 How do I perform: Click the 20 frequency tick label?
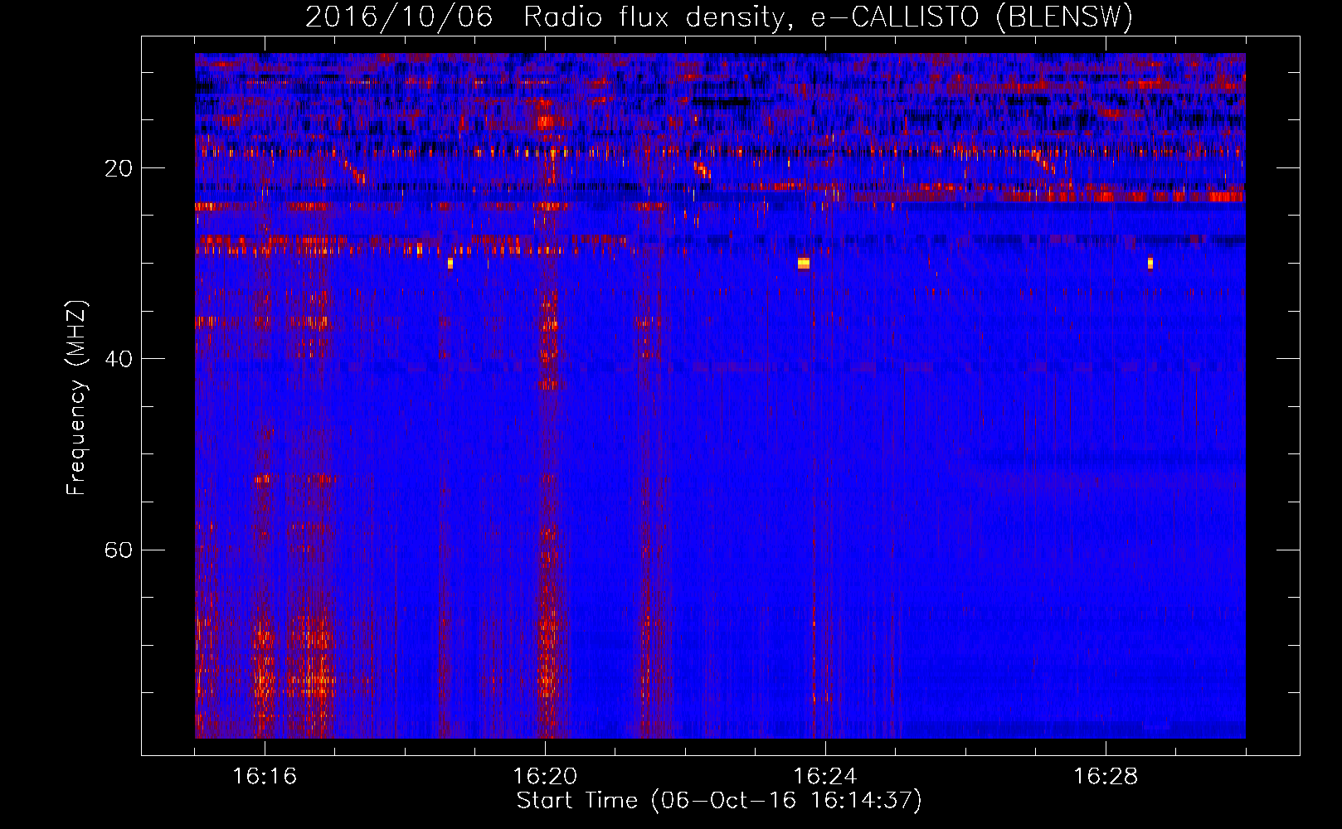(x=119, y=168)
